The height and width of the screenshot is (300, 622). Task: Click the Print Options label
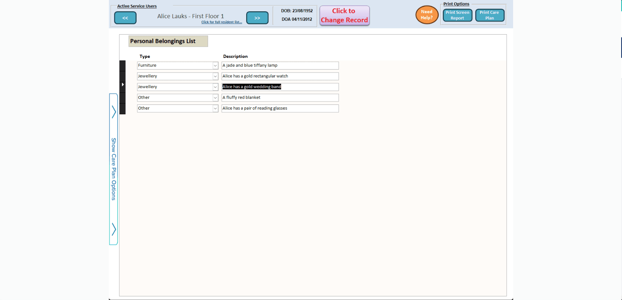coord(456,4)
